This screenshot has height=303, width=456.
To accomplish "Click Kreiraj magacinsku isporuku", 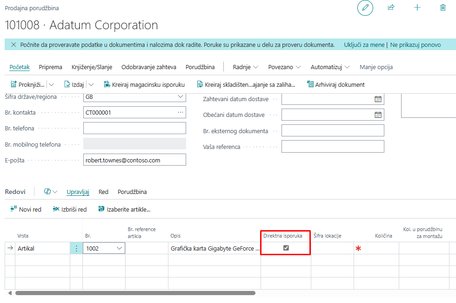I will [144, 84].
